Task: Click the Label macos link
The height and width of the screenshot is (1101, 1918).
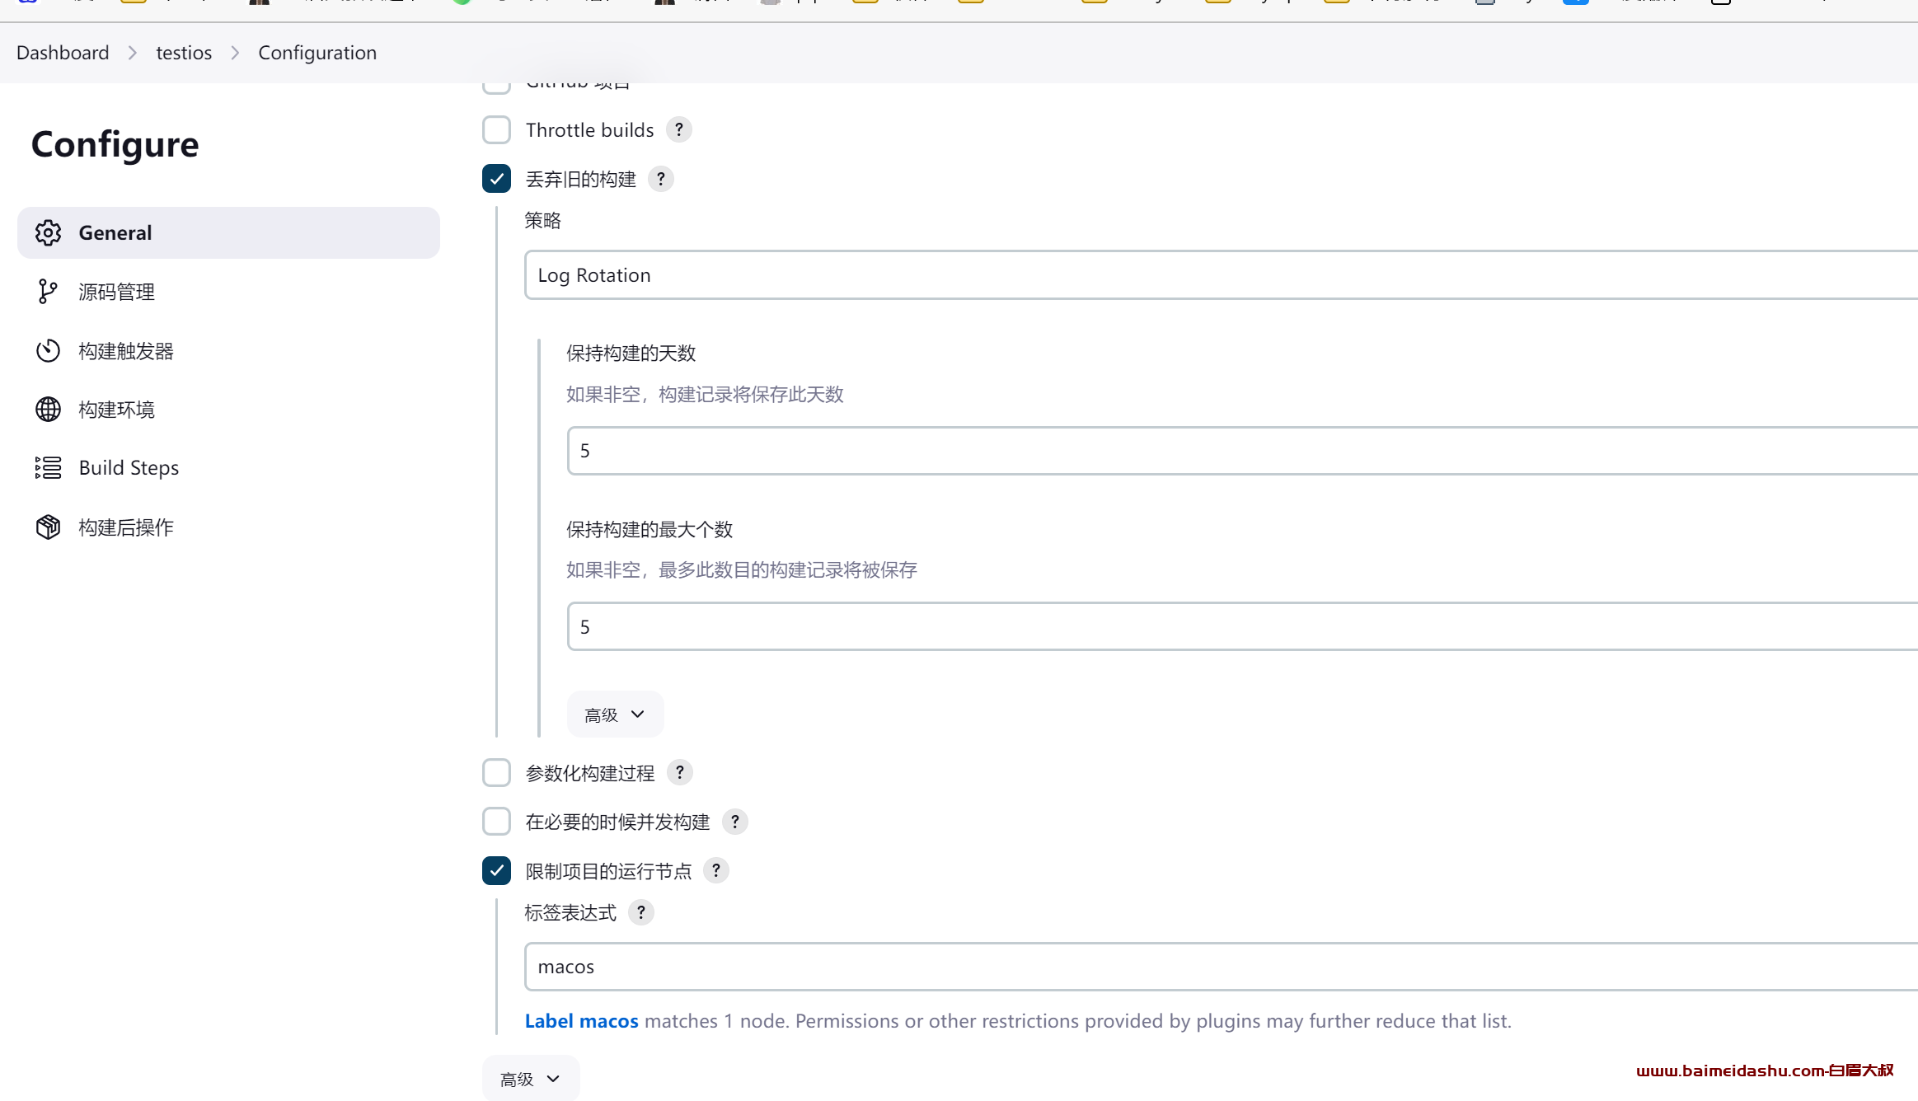Action: (x=581, y=1021)
